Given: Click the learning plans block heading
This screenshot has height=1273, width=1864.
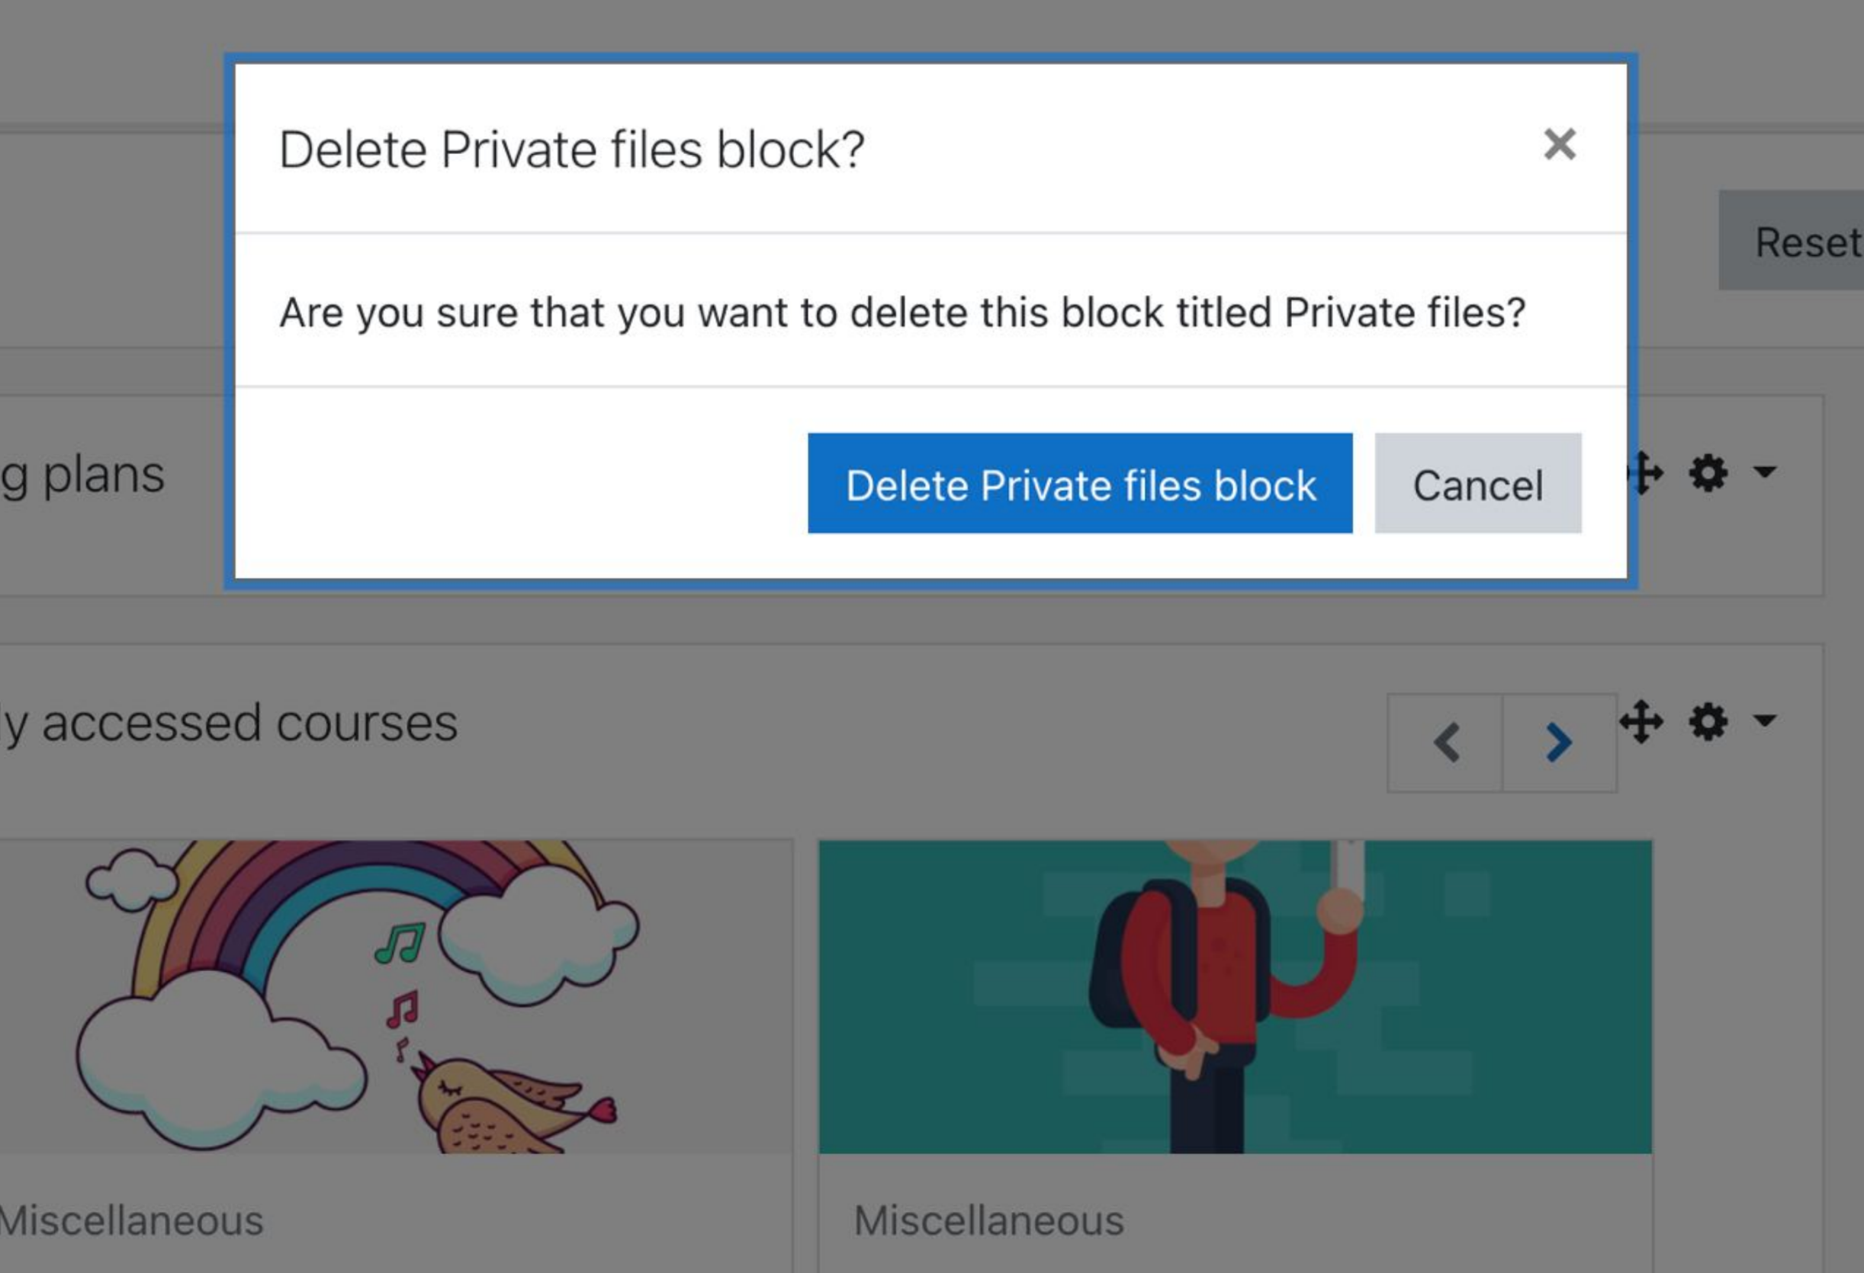Looking at the screenshot, I should (x=82, y=476).
